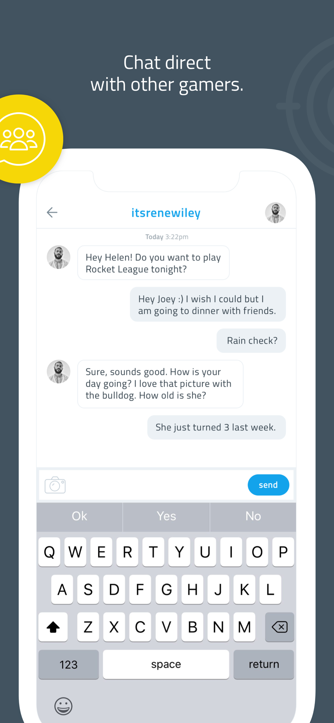
Task: Hit the return key
Action: tap(264, 664)
